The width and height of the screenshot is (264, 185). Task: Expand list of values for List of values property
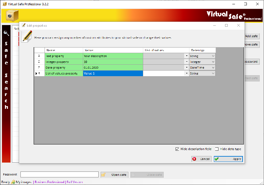point(186,73)
